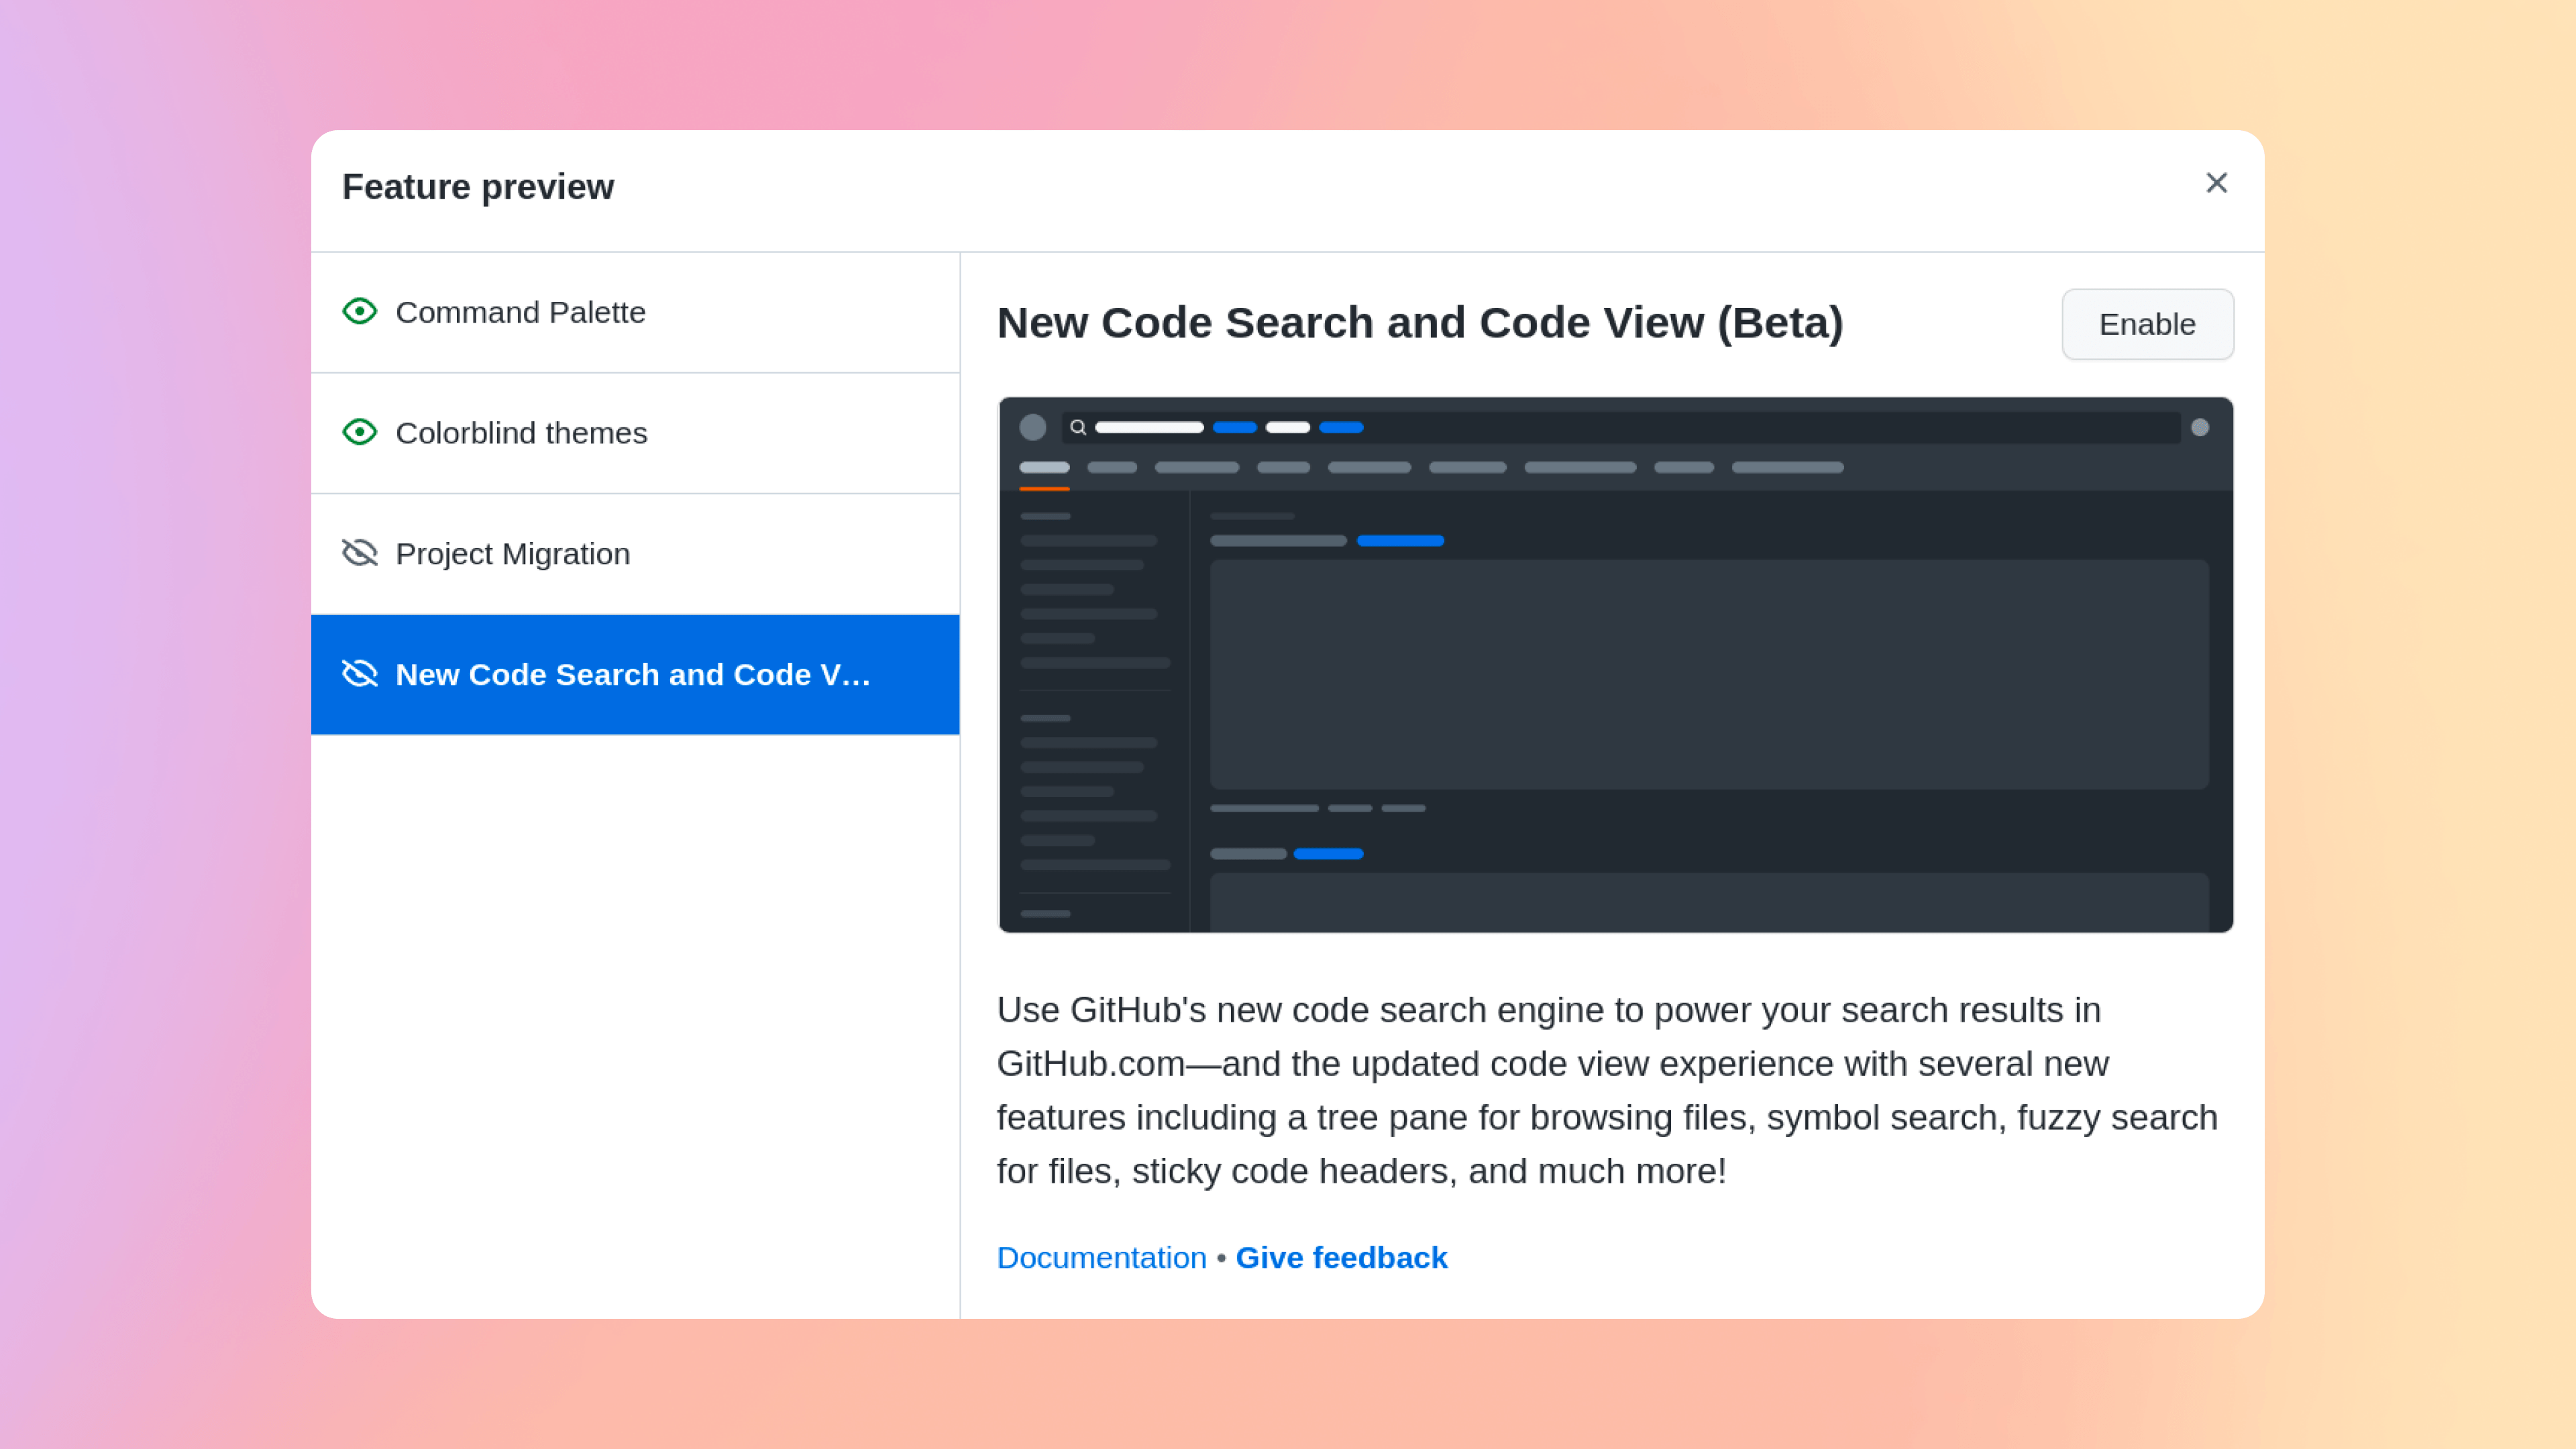Select New Code Search and Code View item
Screen dimensions: 2576x1449
coord(632,675)
